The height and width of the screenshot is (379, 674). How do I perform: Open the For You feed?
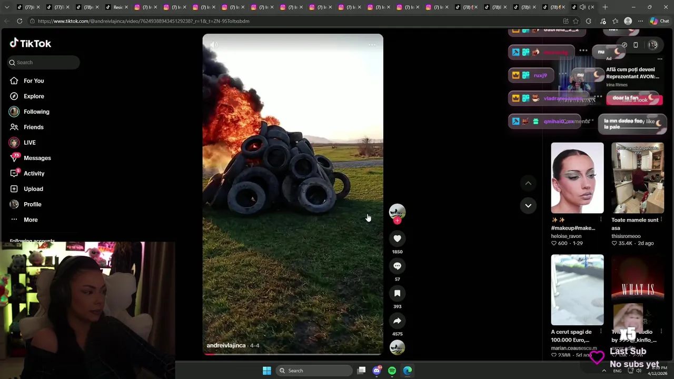tap(34, 81)
